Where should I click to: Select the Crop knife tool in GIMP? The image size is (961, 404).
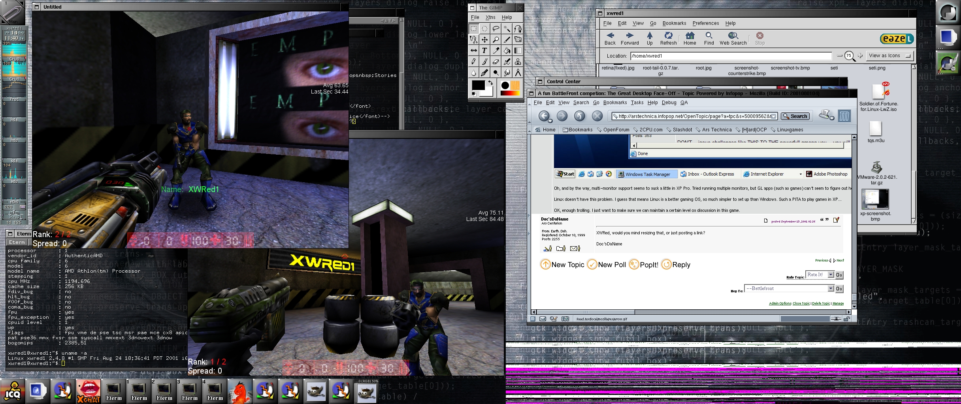click(507, 39)
